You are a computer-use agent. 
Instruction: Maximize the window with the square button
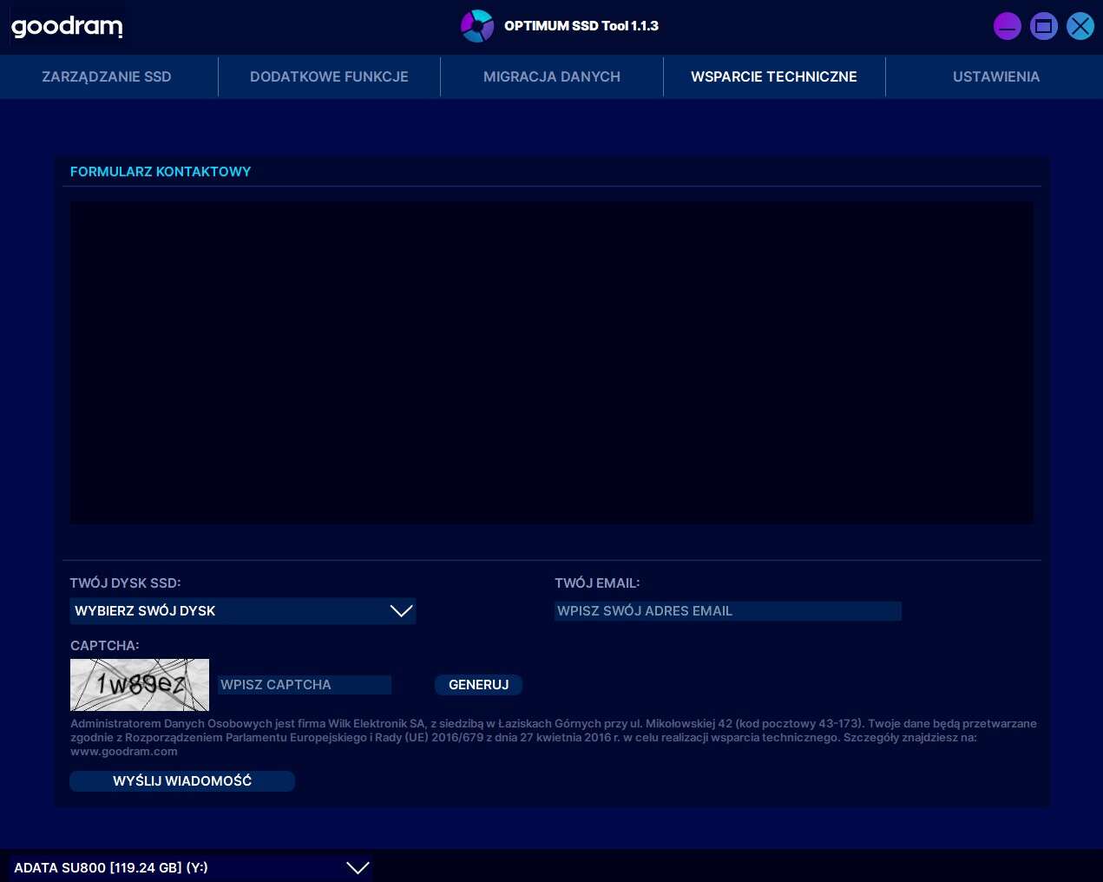coord(1043,26)
